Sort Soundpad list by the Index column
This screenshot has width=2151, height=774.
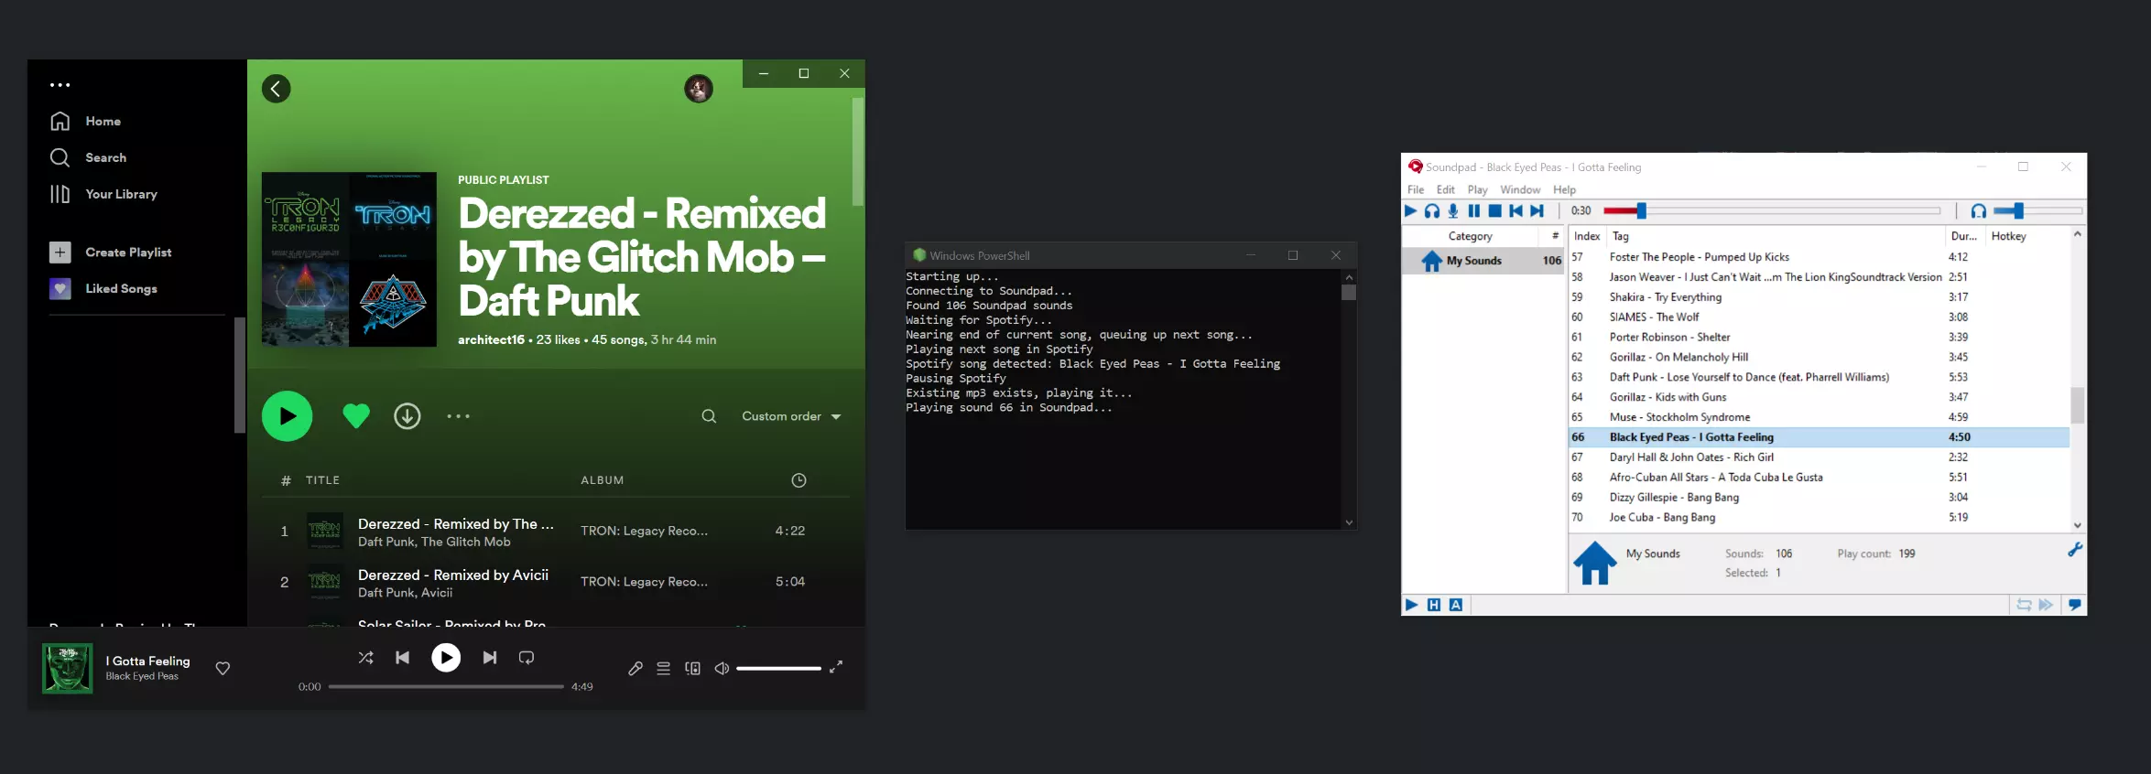point(1587,236)
